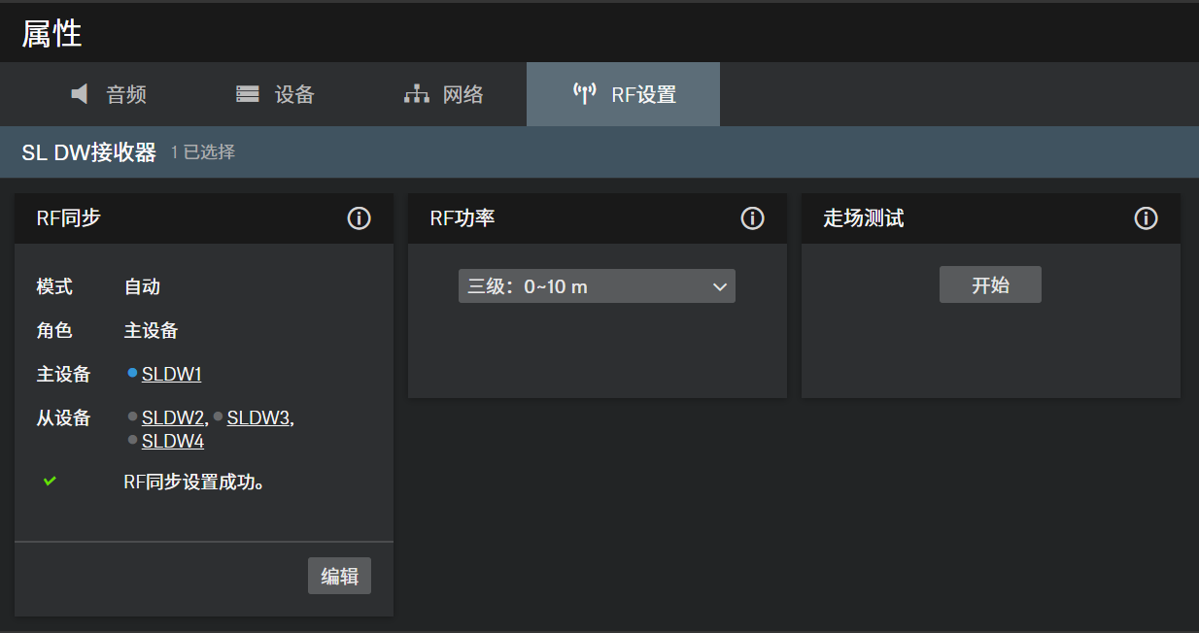Open the SLDW1 master device link

(x=171, y=374)
